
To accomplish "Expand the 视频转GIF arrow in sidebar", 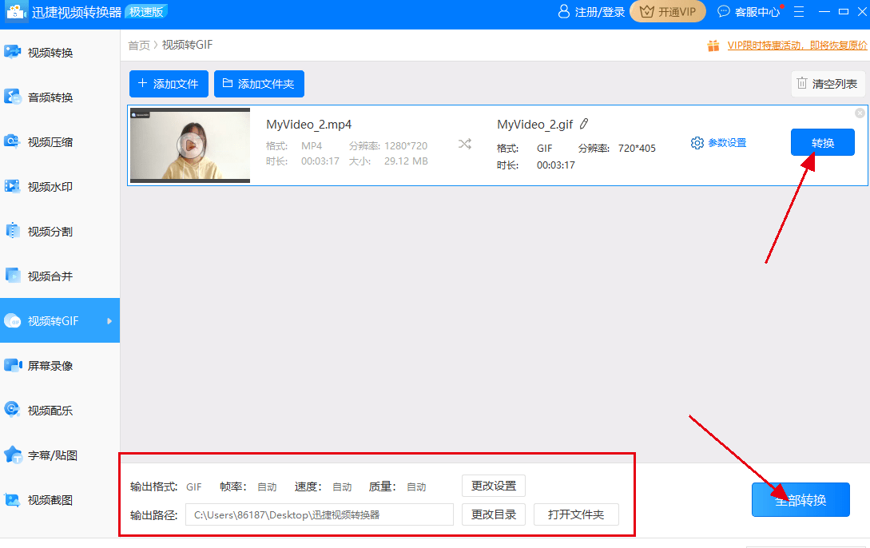I will tap(109, 321).
